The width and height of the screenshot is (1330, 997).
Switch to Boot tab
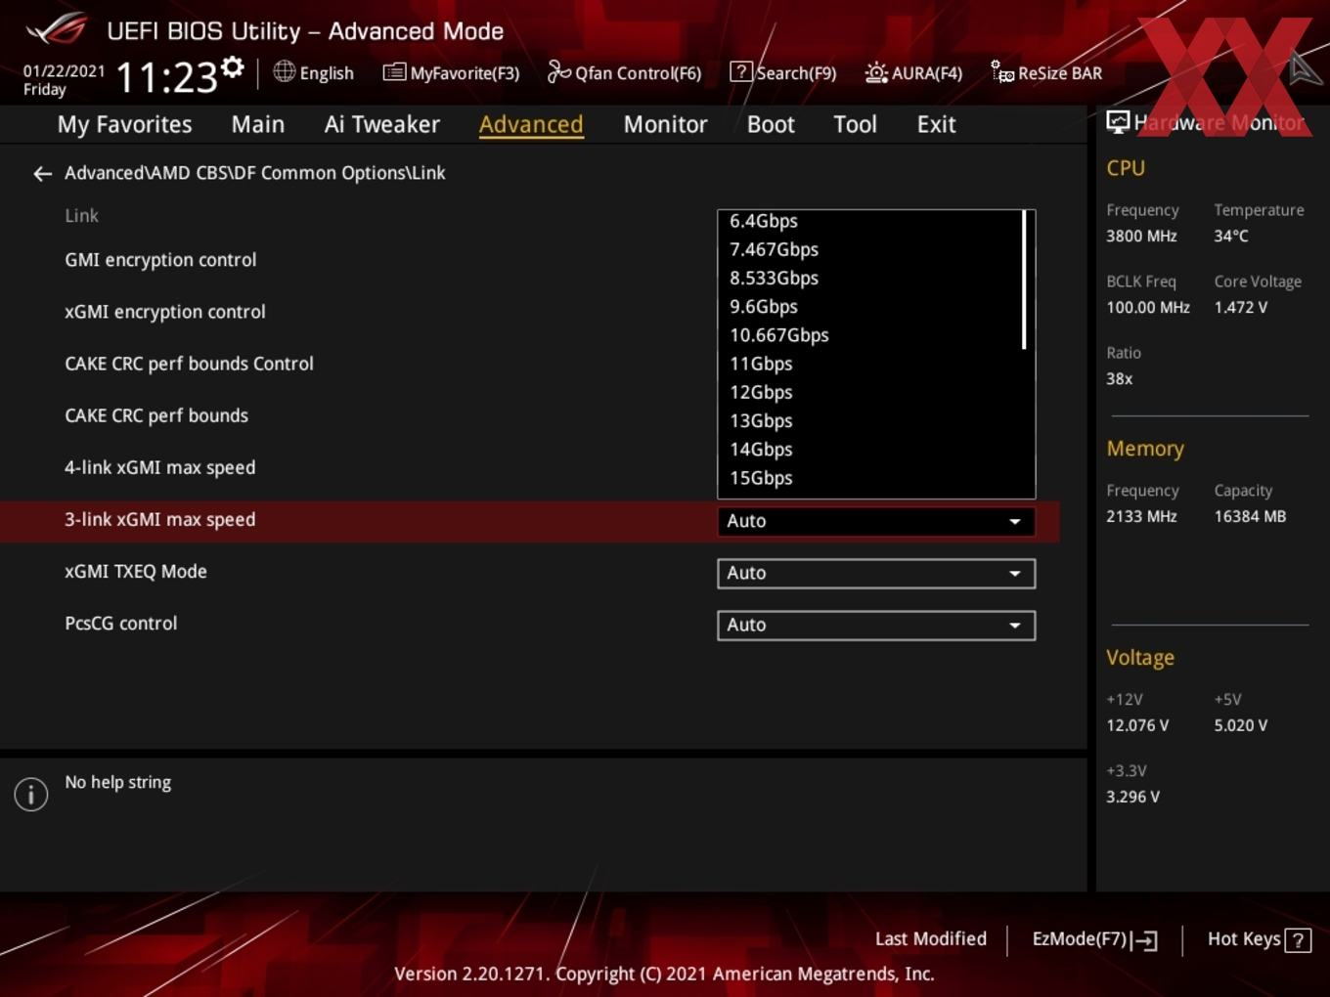(771, 124)
